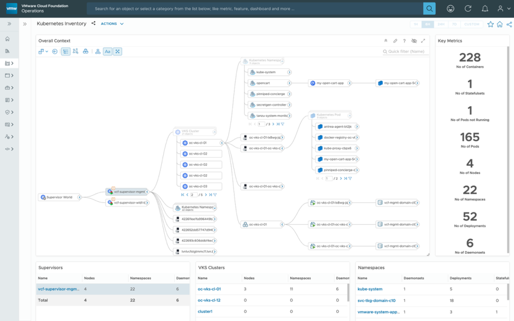Open the ACTIONS dropdown
The image size is (514, 321).
[112, 24]
